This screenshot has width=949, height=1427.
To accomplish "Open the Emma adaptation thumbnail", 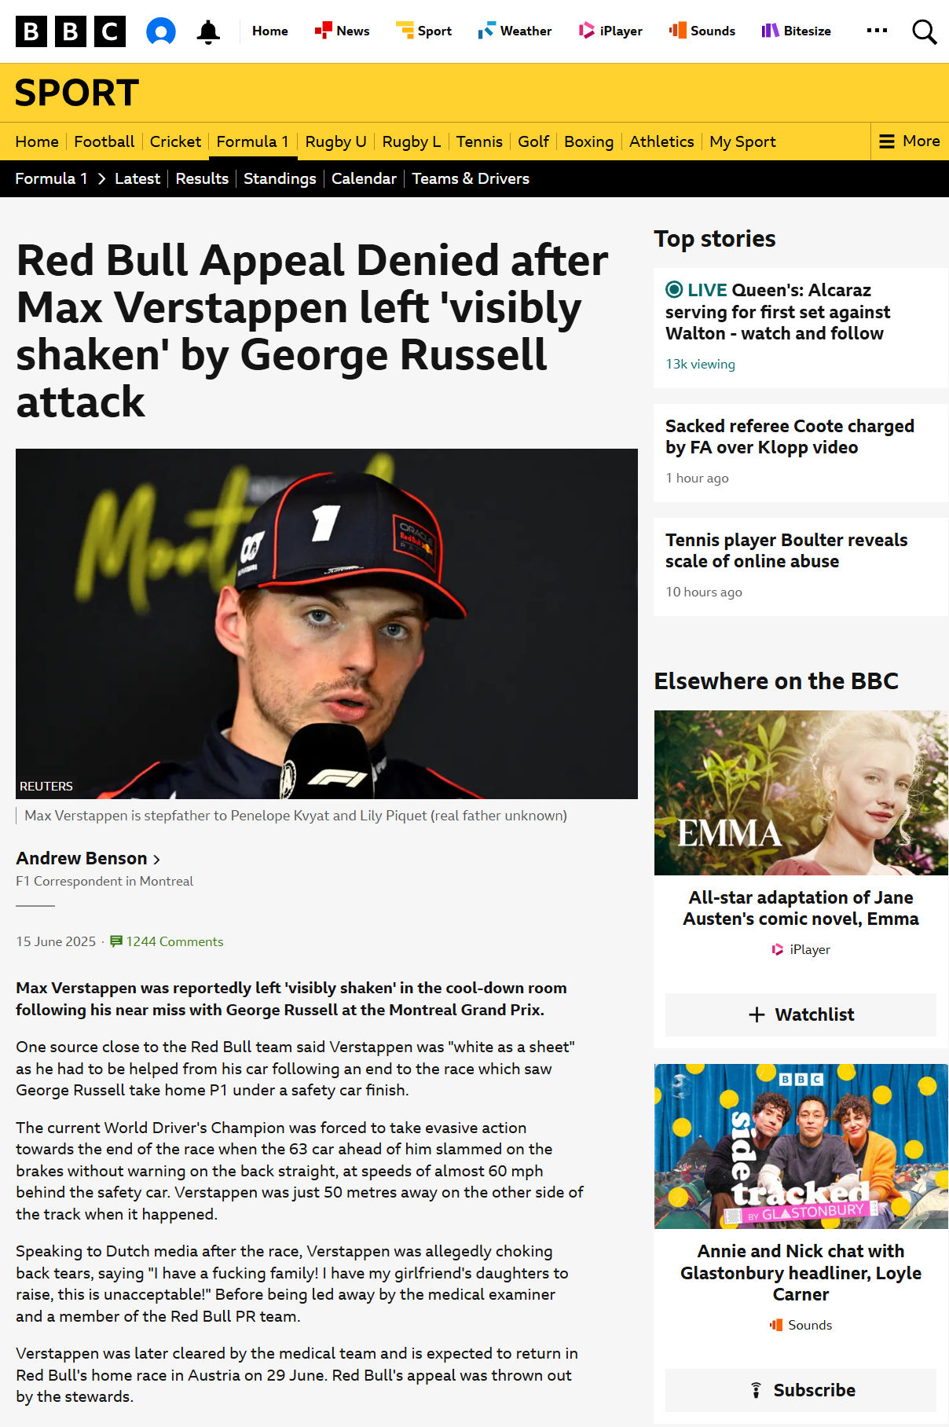I will (x=801, y=793).
